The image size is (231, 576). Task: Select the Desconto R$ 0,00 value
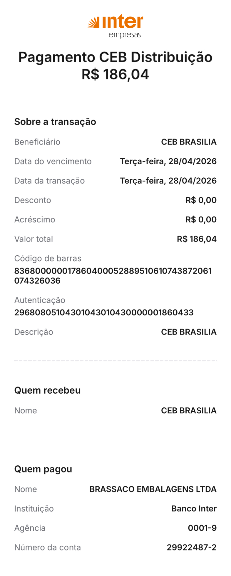201,200
